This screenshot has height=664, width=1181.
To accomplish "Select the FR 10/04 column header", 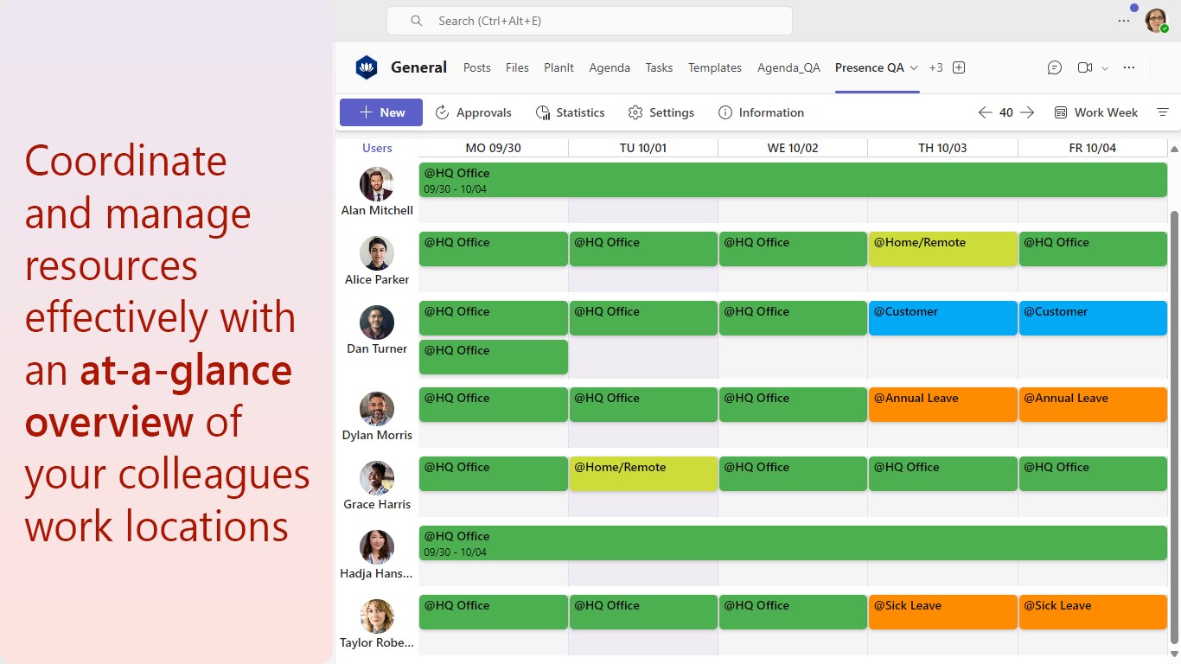I will point(1093,148).
